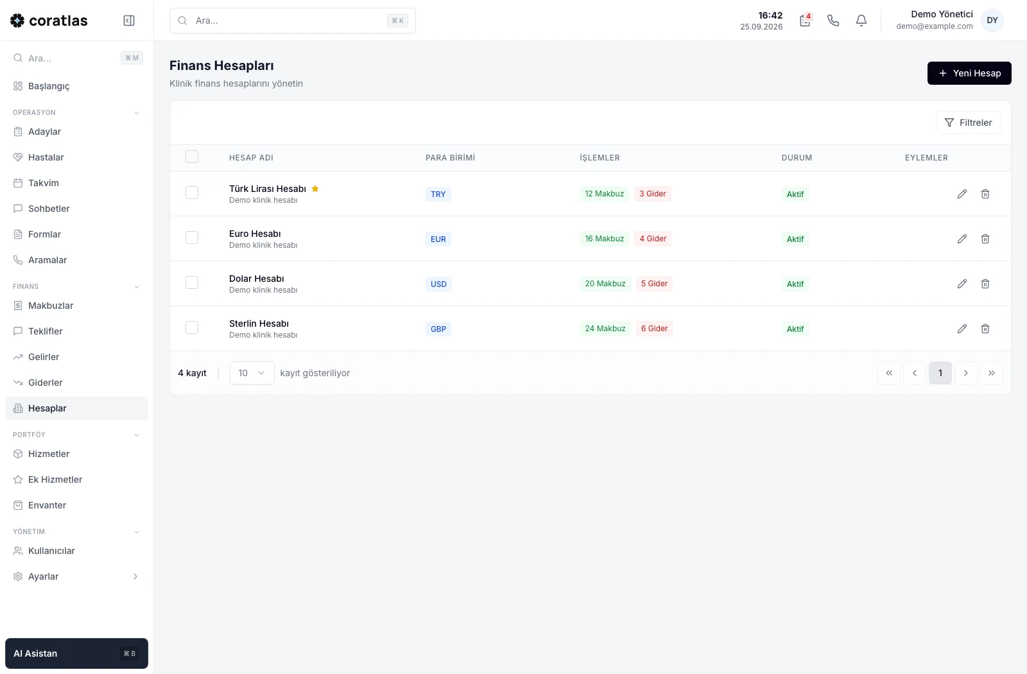Edit the Türk Lirası Hesabı account
The width and height of the screenshot is (1027, 674).
(x=962, y=194)
